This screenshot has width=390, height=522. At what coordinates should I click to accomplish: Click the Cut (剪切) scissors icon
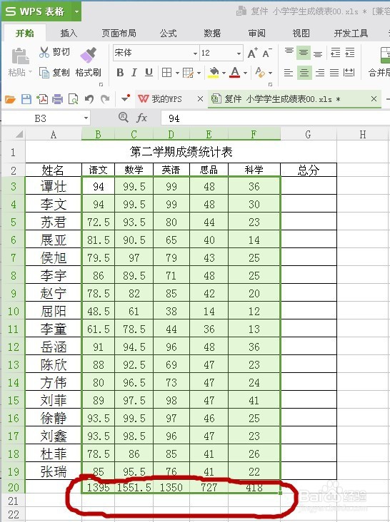coord(44,52)
